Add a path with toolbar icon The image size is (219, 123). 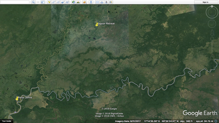point(58,2)
